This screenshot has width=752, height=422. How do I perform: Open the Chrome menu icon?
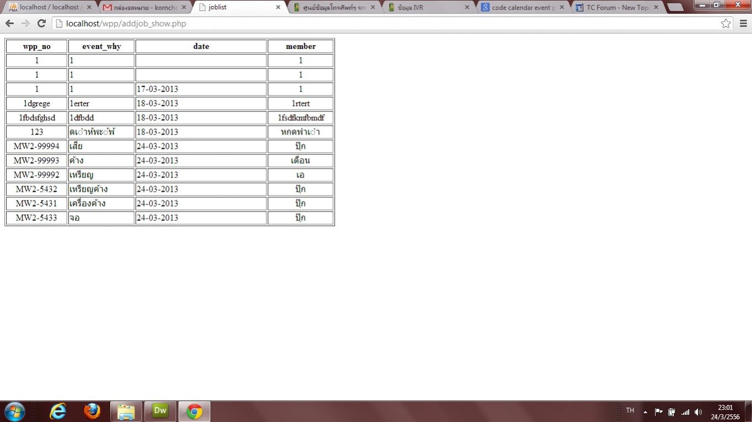click(x=743, y=24)
